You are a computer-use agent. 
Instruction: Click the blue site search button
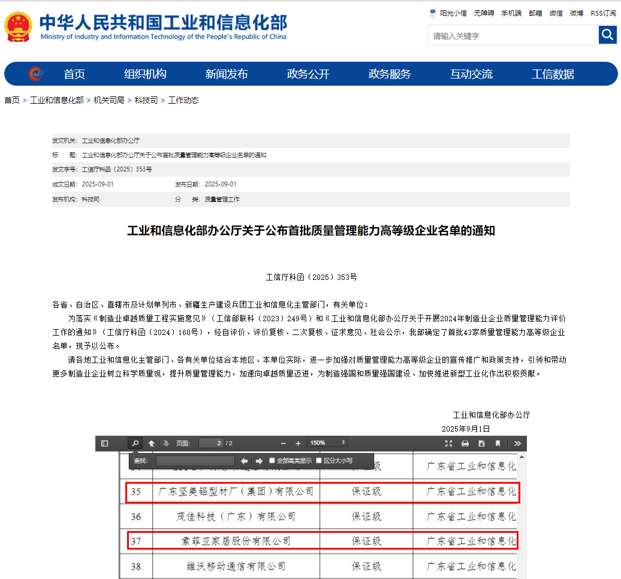(x=607, y=35)
